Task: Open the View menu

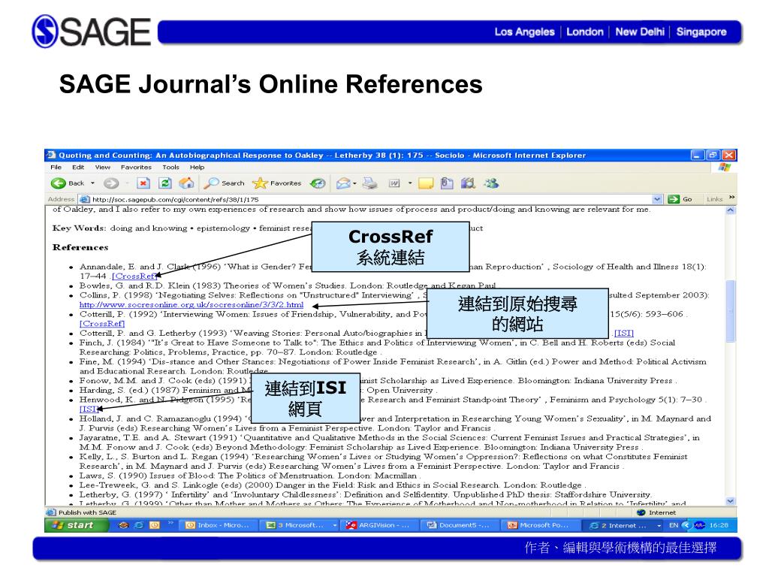Action: tap(102, 168)
